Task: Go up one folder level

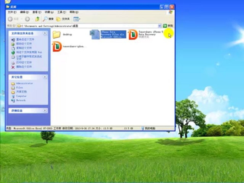Action: point(37,19)
